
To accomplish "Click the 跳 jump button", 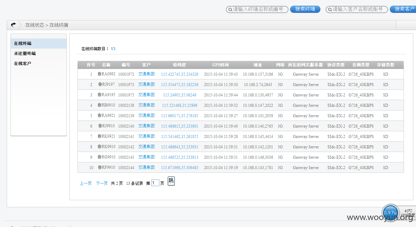I will 171,181.
